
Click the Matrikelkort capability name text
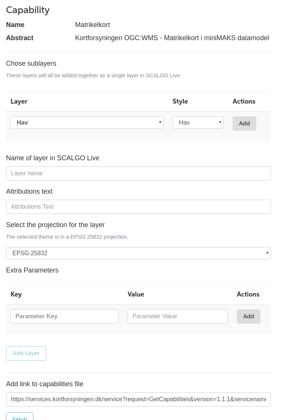(x=92, y=25)
